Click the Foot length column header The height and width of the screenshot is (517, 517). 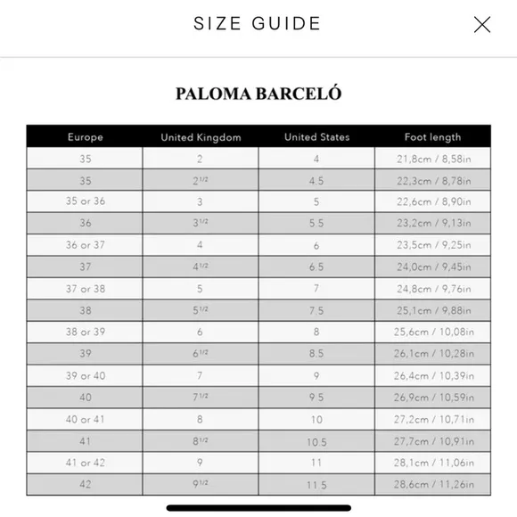(x=432, y=137)
